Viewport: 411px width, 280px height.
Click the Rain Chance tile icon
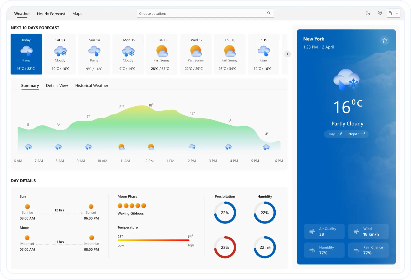356,250
